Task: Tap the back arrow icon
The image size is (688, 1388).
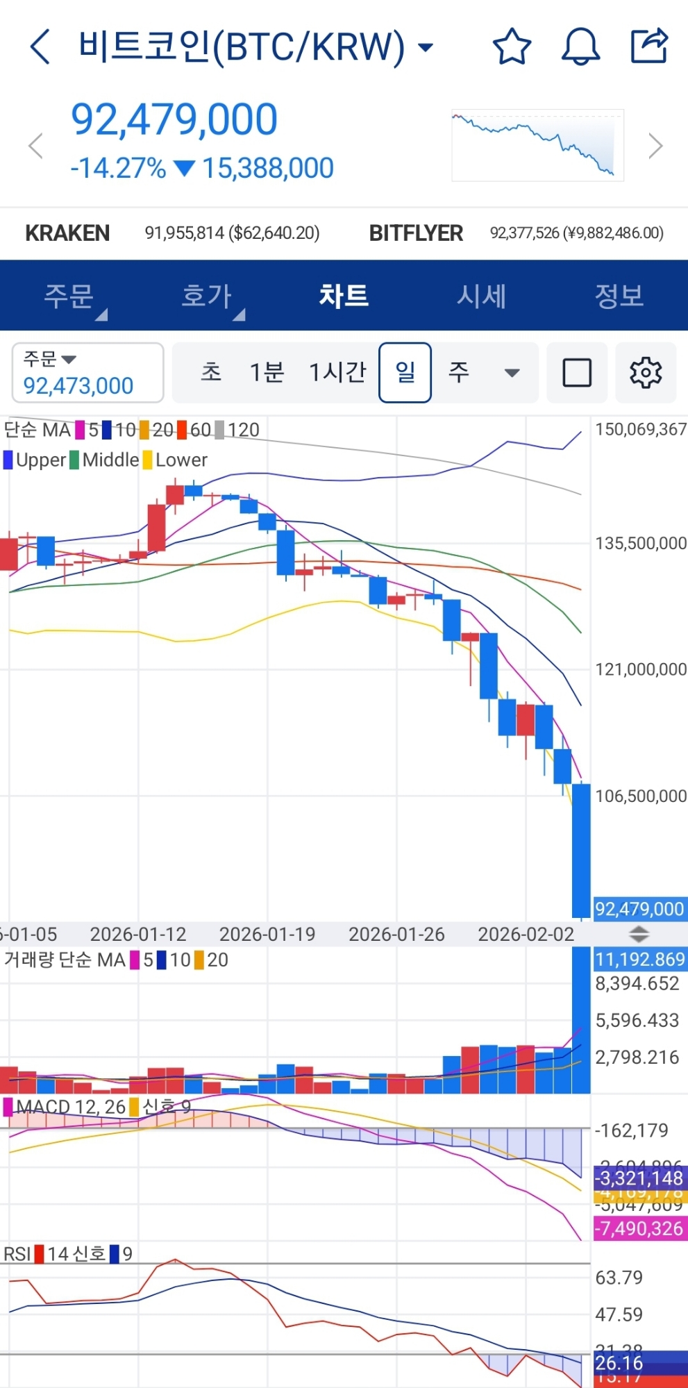Action: (40, 47)
